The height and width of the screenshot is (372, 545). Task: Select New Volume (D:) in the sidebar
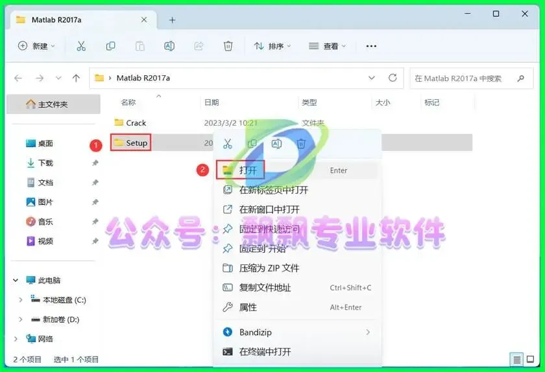[56, 320]
